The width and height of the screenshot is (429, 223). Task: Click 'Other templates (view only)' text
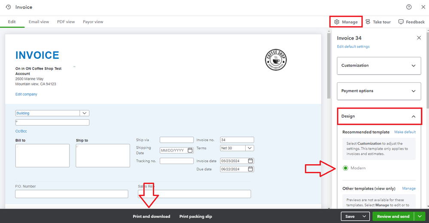[x=369, y=189]
